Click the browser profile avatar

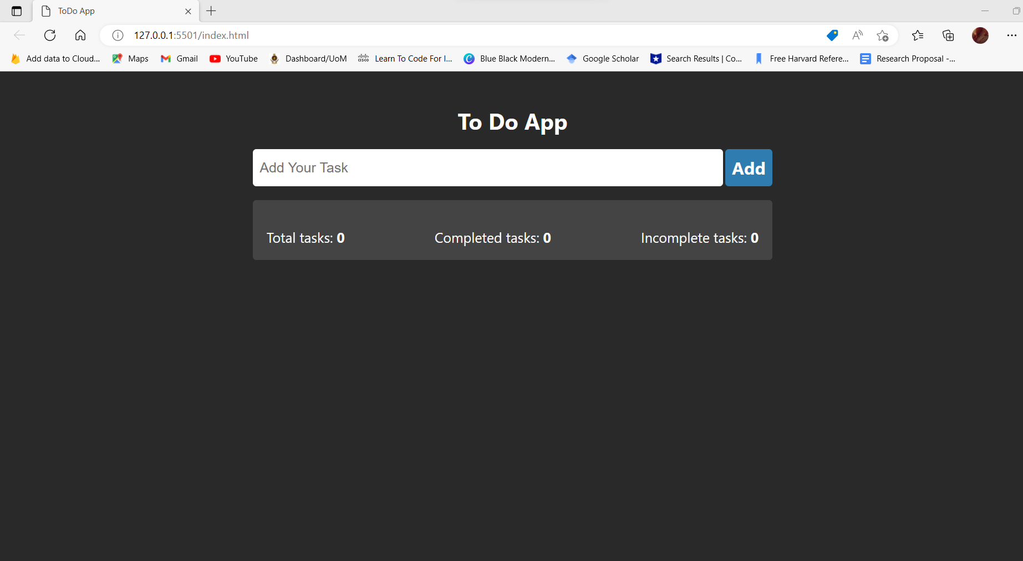(980, 35)
